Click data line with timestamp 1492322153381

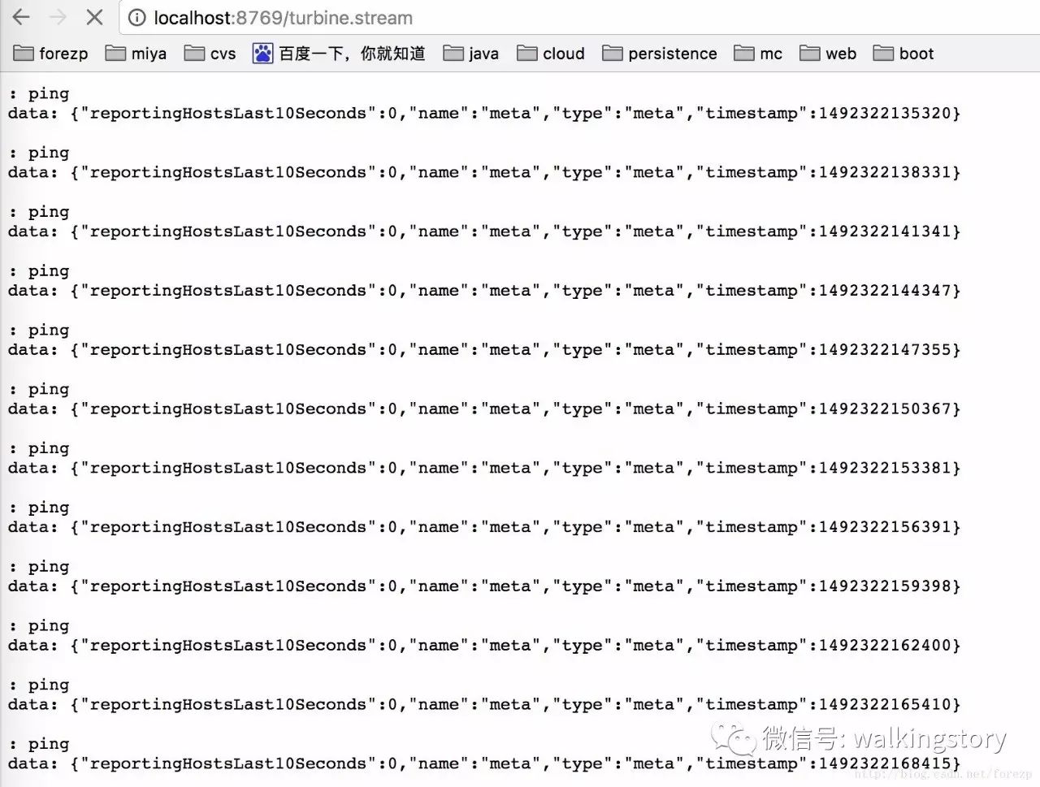484,469
